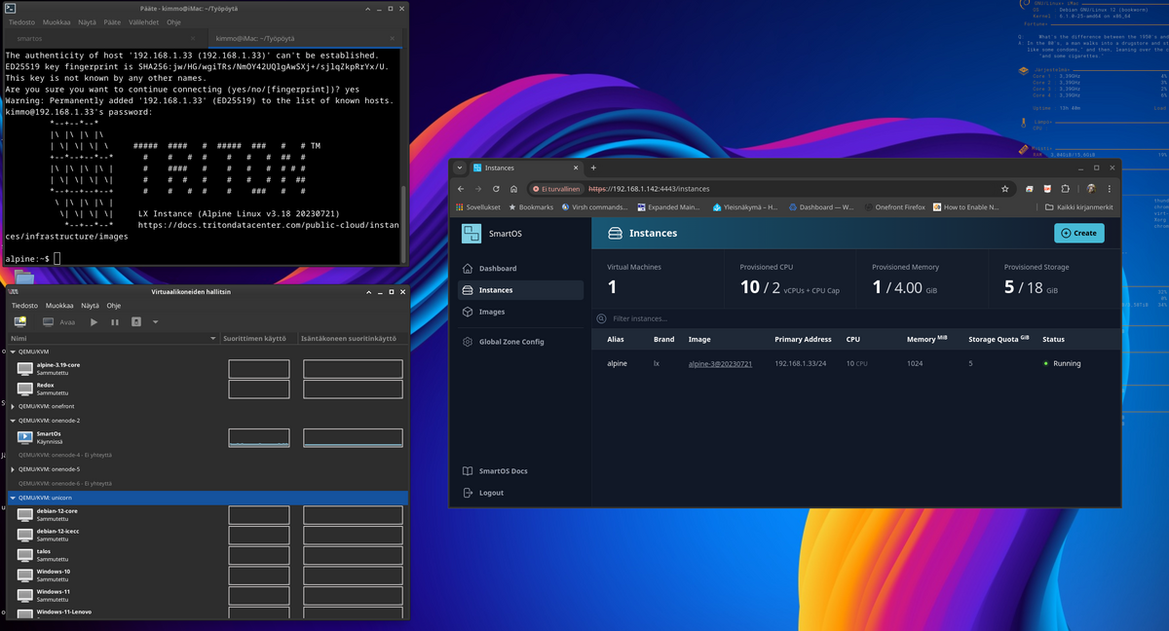The width and height of the screenshot is (1169, 631).
Task: Click the Pause virtual machine icon
Action: pos(115,321)
